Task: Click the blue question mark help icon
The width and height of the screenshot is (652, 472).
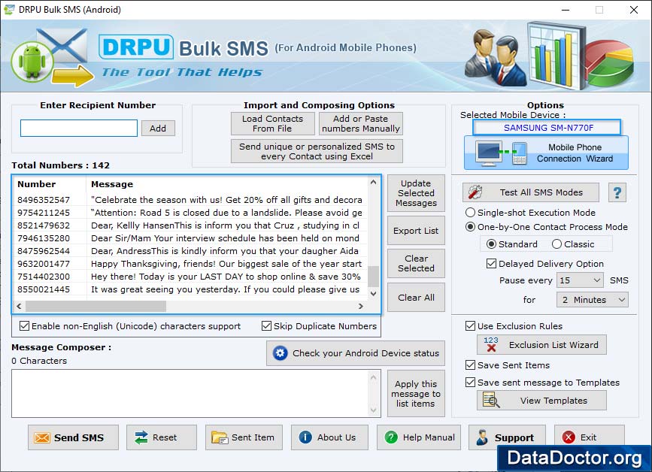Action: coord(617,192)
